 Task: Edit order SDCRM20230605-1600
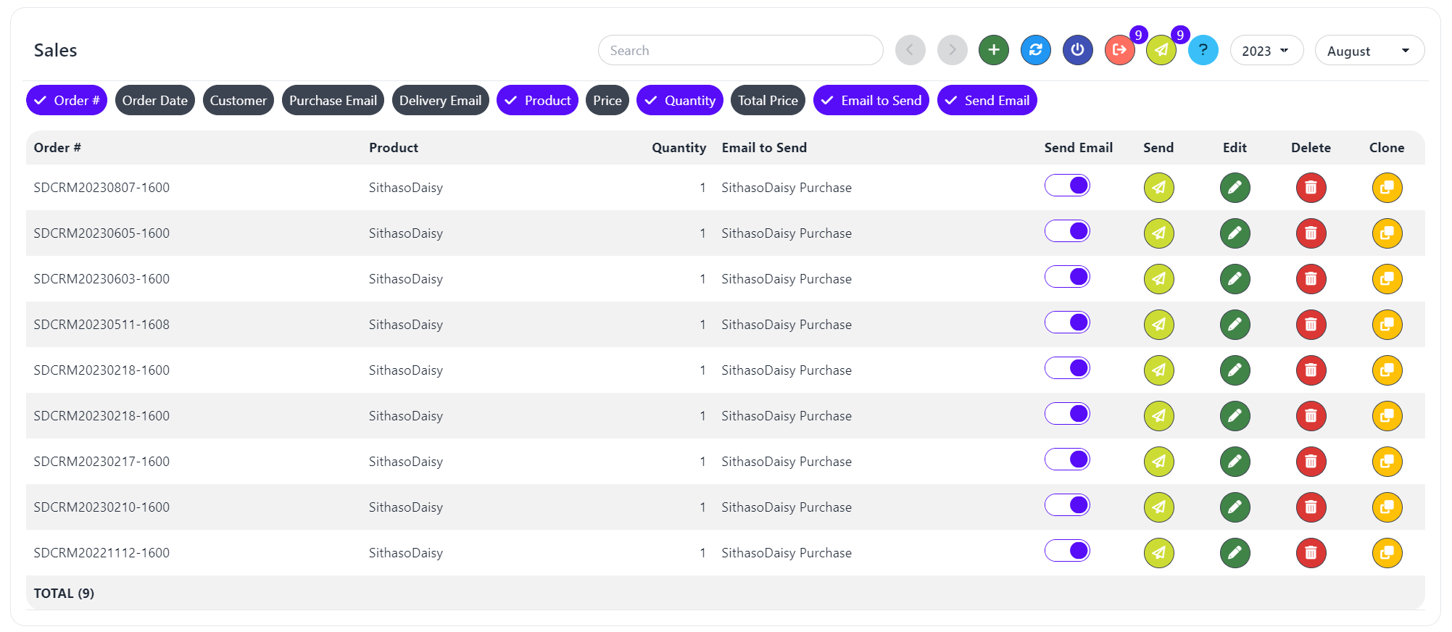1235,233
